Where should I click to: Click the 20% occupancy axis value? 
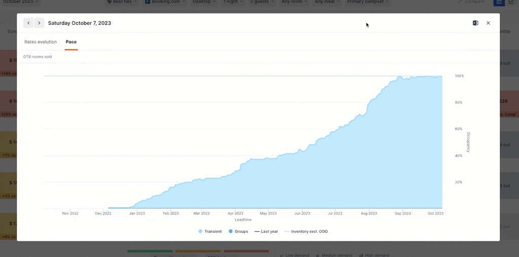458,182
